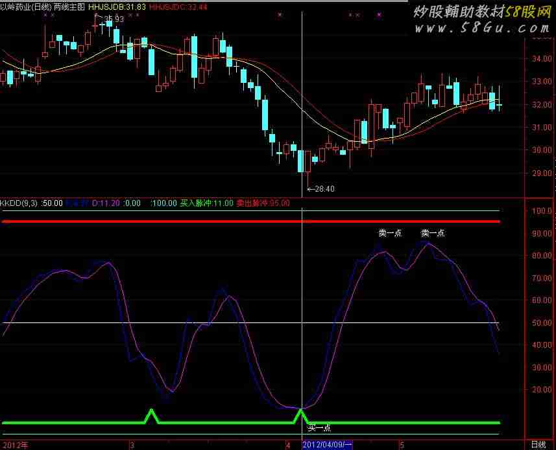This screenshot has height=450, width=556.
Task: Click month 5 tick on time axis
Action: 402,445
